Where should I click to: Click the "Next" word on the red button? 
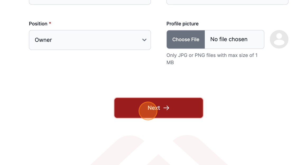pyautogui.click(x=154, y=108)
